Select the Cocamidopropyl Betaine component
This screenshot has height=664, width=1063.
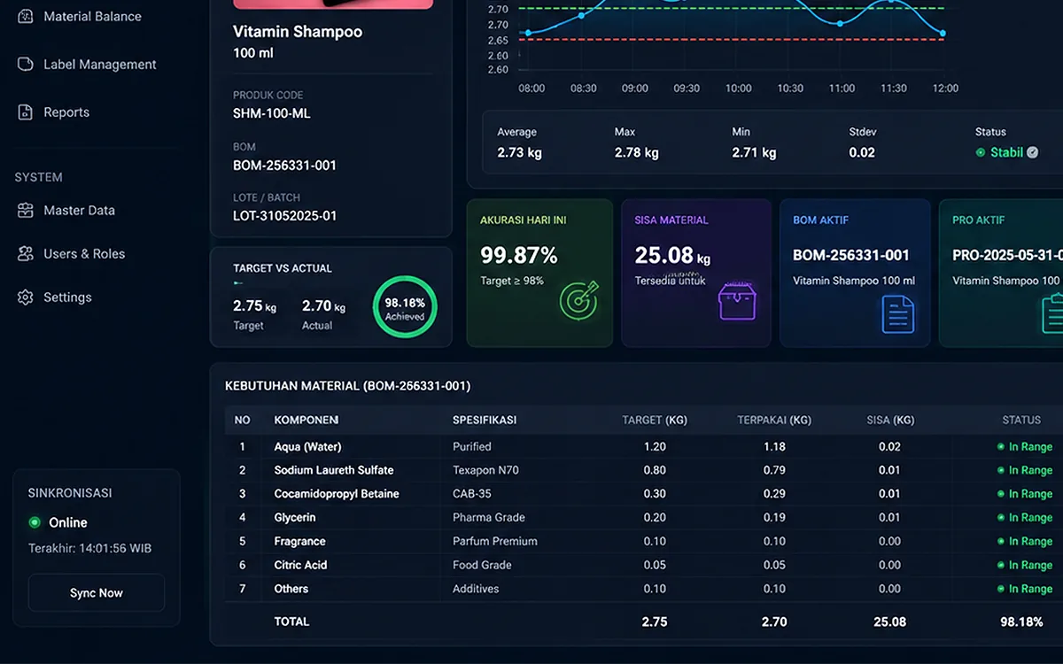pos(337,494)
